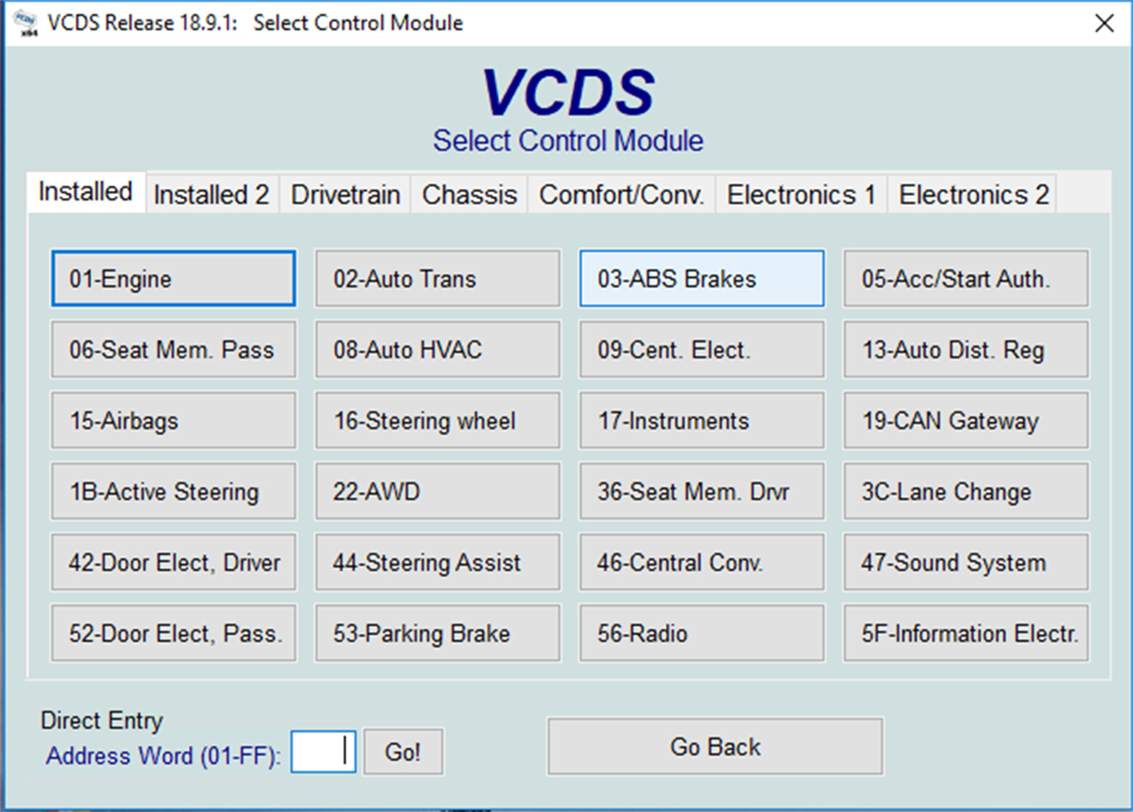Open the 15-Airbags module

(174, 420)
